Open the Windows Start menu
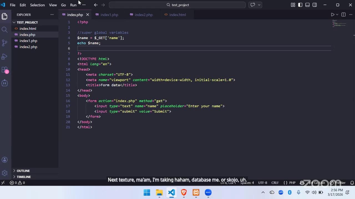Screen dimensions: 355x199 (147, 192)
